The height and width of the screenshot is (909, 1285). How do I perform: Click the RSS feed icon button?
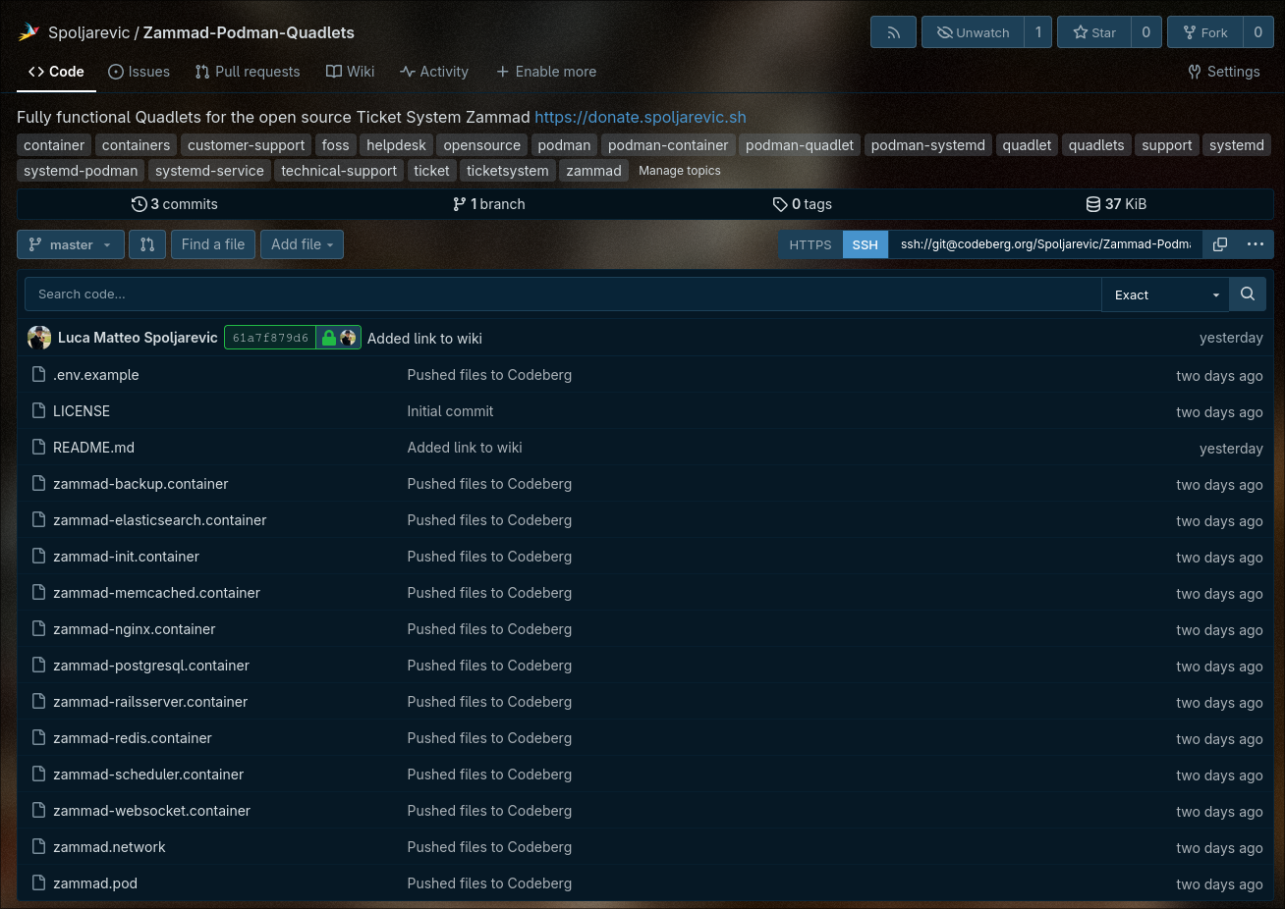click(893, 32)
